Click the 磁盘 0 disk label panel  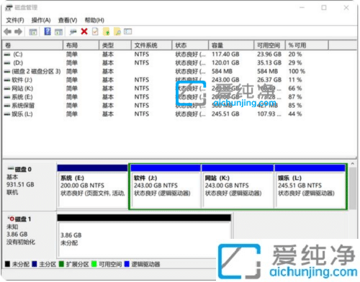30,186
